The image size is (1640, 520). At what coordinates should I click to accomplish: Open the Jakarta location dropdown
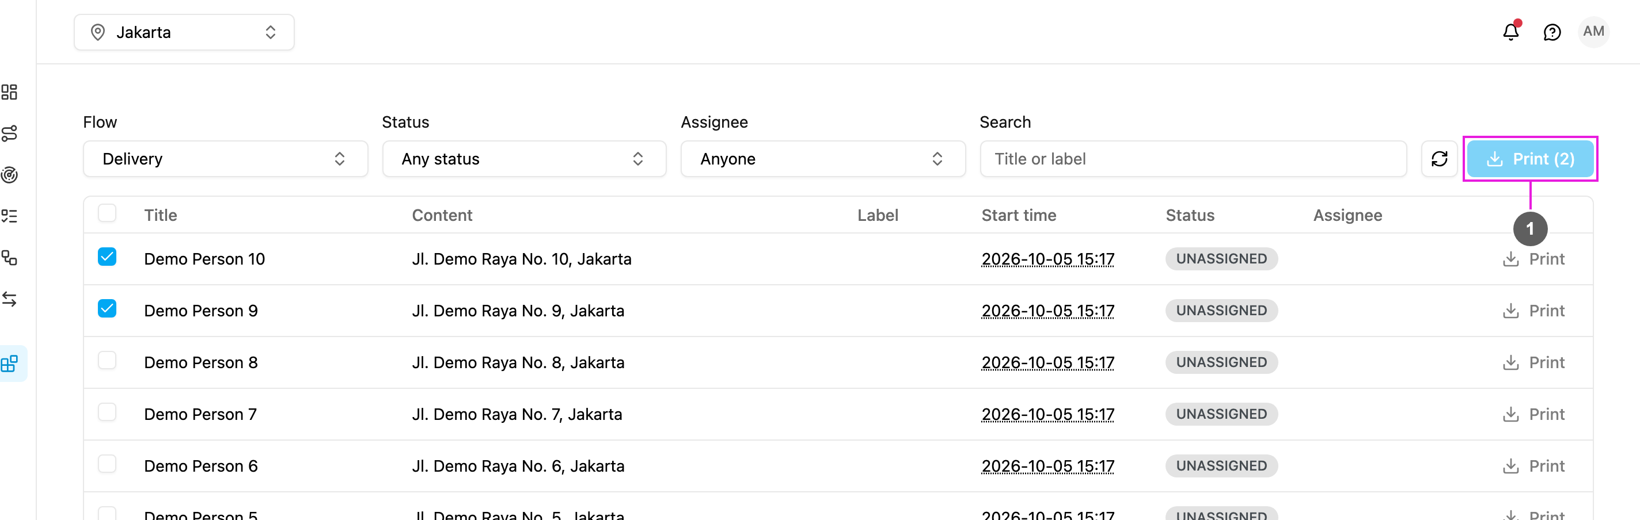184,32
